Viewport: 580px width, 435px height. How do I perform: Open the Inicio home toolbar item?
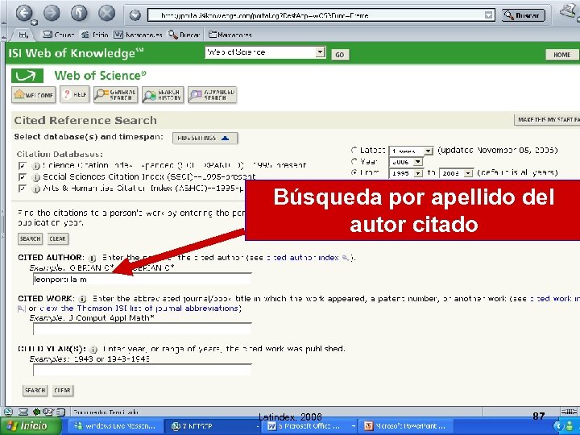tap(95, 35)
